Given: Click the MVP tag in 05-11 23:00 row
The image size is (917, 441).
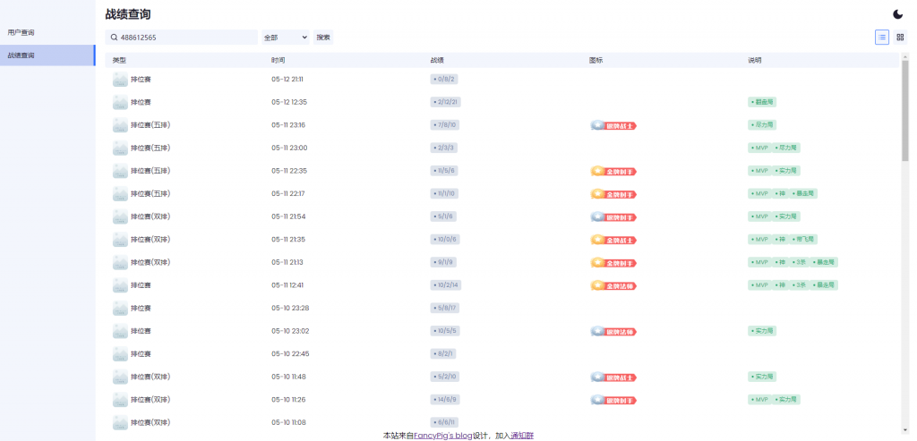Looking at the screenshot, I should [759, 148].
